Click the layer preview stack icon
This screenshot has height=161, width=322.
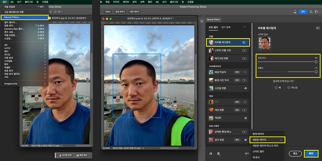[x=219, y=153]
